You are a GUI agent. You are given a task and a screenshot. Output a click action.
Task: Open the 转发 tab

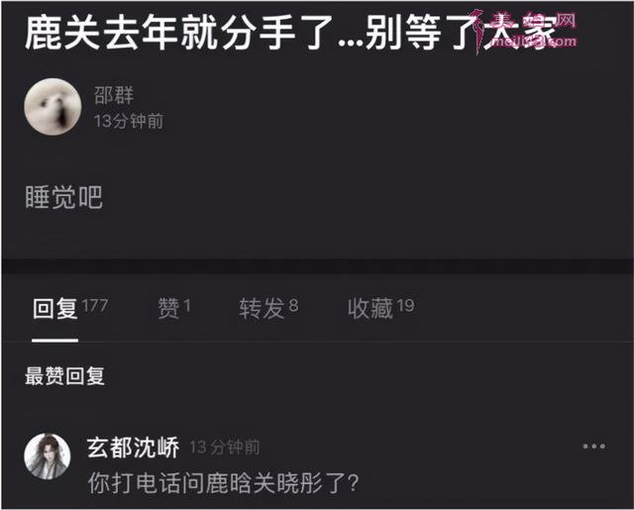coord(262,309)
